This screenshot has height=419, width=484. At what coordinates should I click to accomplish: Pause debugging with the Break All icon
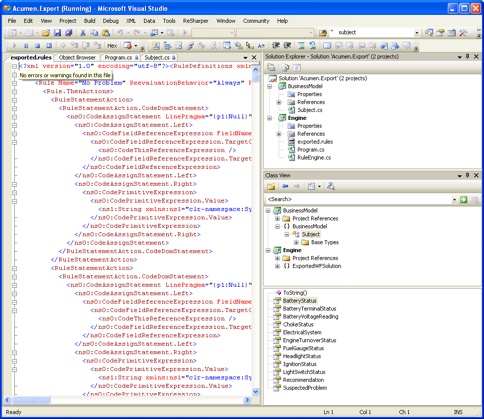coord(26,46)
